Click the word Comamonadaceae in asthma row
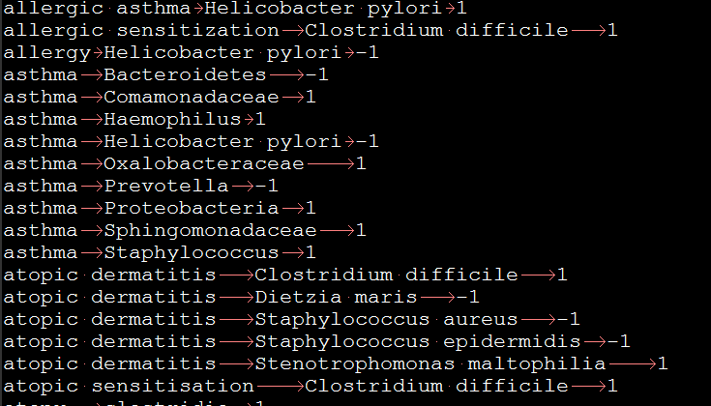The image size is (711, 406). click(x=192, y=97)
